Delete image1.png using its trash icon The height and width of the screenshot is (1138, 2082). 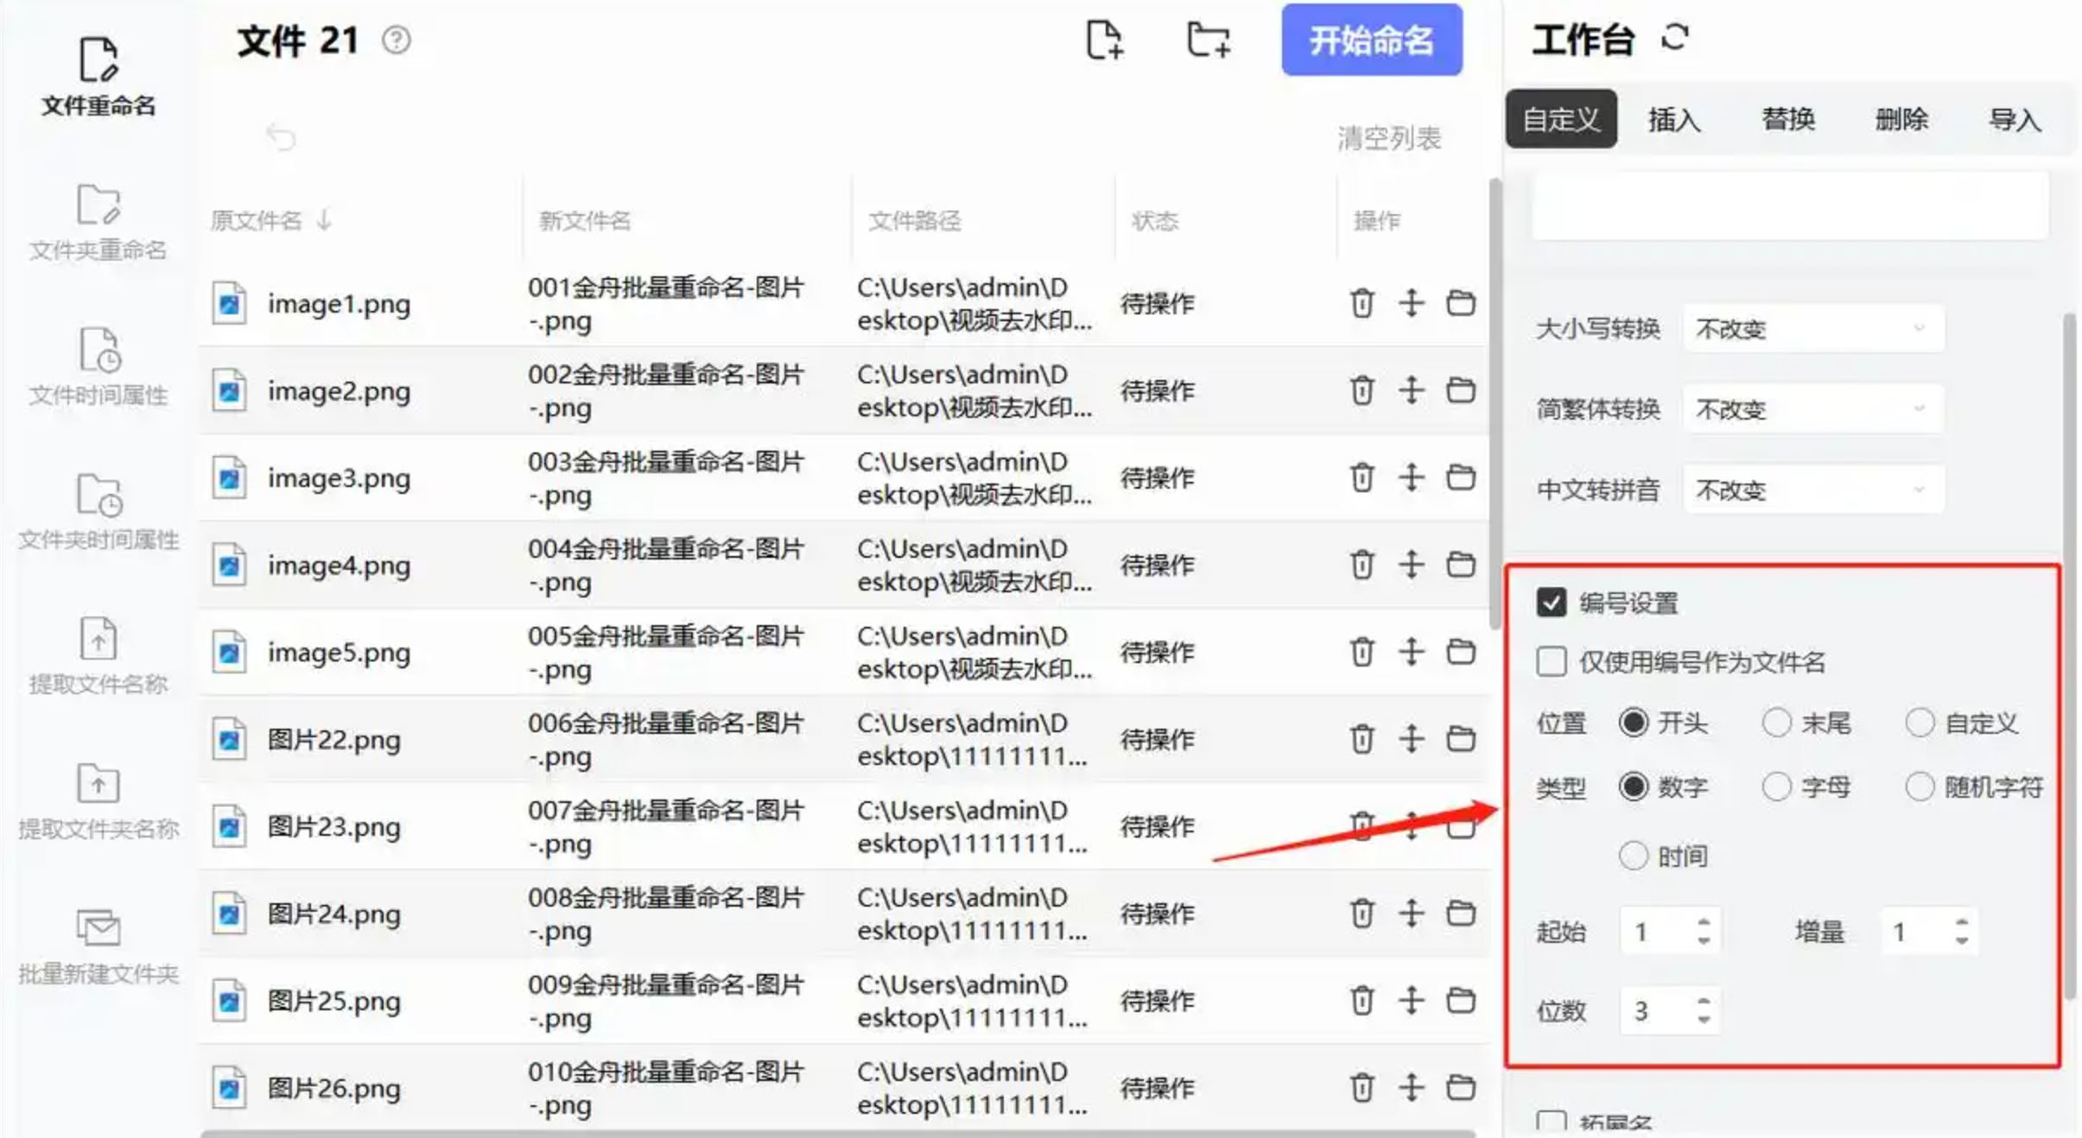1362,303
